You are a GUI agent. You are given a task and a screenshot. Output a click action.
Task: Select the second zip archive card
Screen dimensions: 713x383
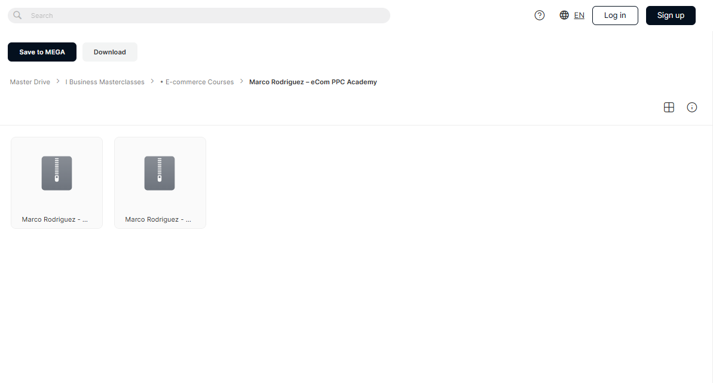click(160, 183)
